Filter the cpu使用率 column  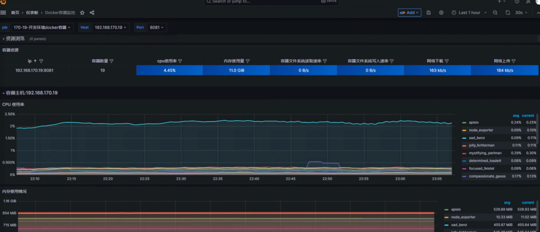click(180, 61)
